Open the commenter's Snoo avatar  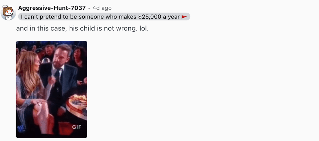(8, 13)
